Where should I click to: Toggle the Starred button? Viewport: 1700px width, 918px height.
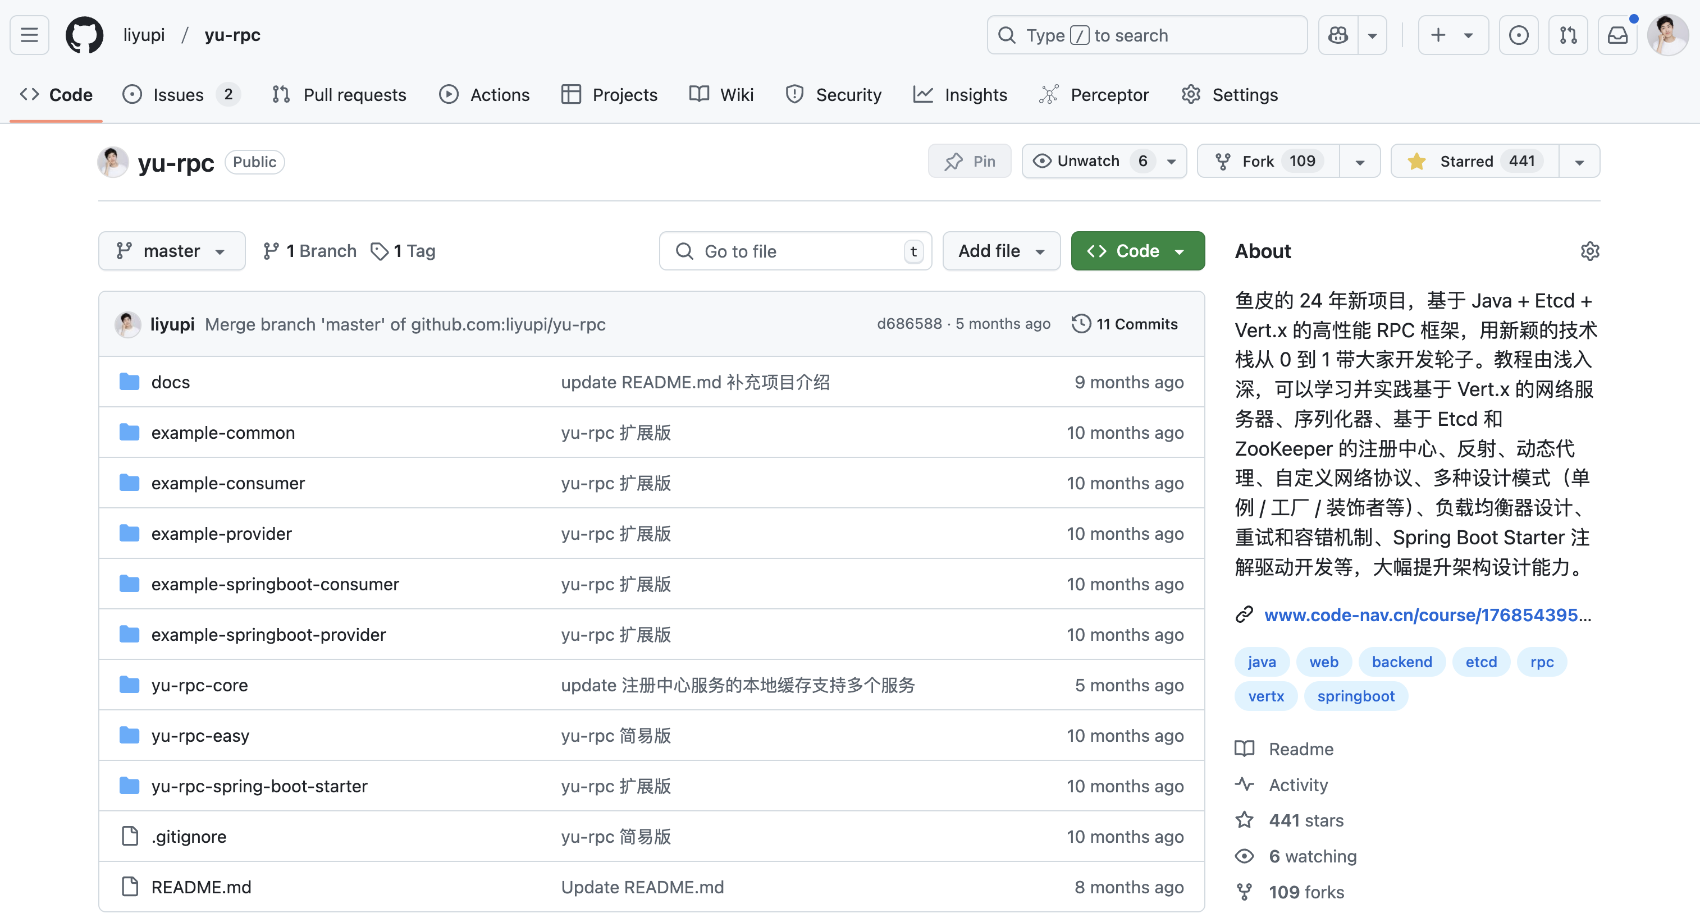point(1475,161)
